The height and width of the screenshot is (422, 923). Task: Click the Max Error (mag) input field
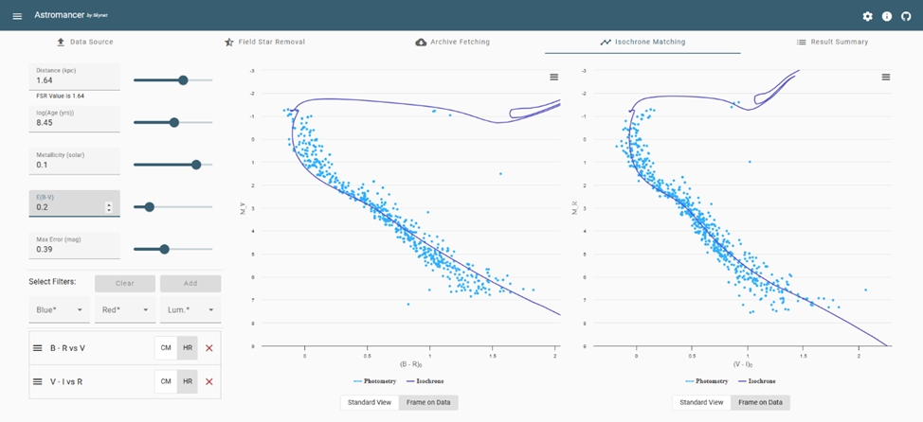[75, 246]
